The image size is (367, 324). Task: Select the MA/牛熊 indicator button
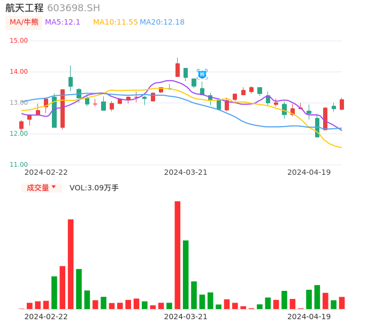[24, 22]
